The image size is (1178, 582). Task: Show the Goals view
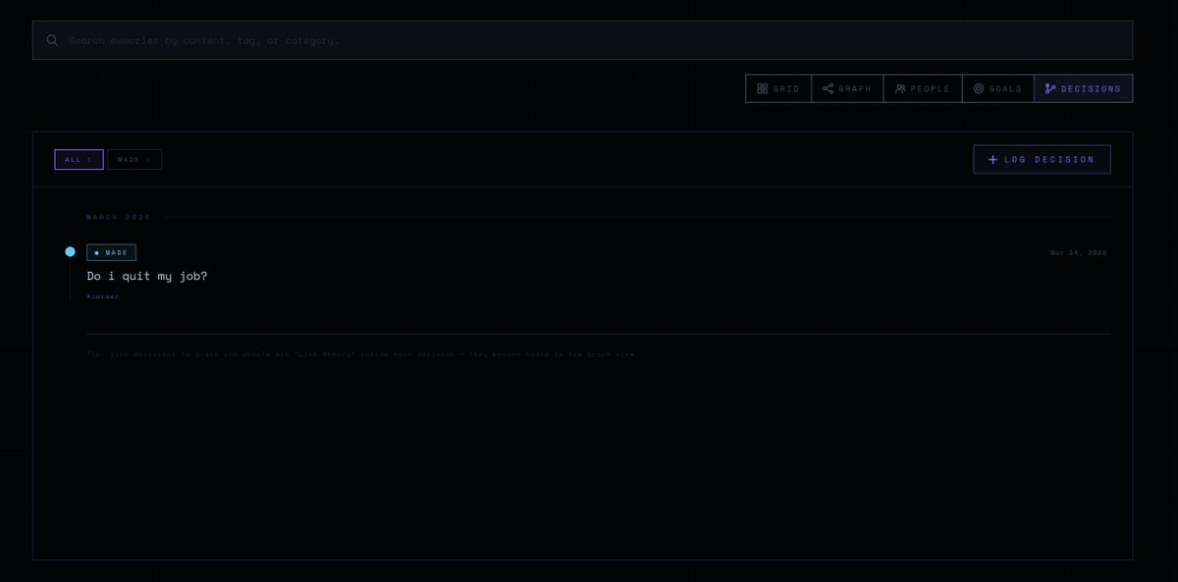997,88
